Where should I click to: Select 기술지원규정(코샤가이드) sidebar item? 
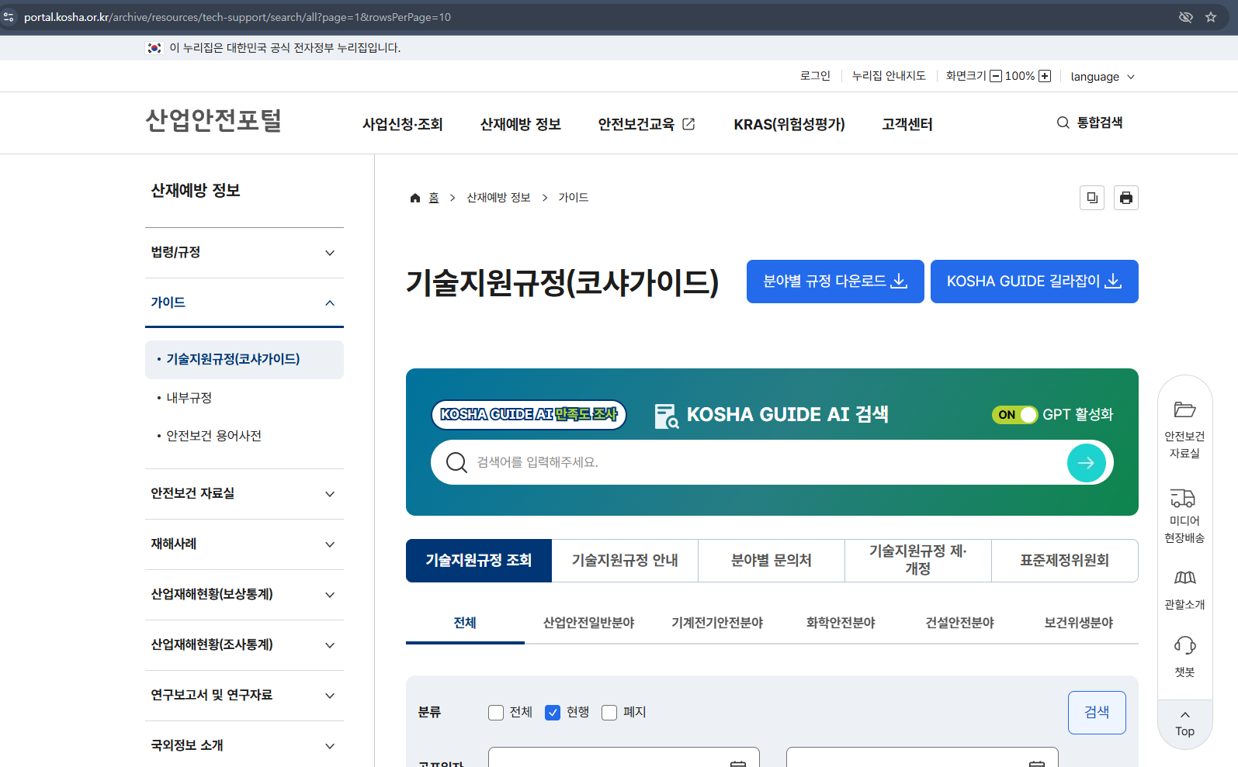click(x=244, y=360)
